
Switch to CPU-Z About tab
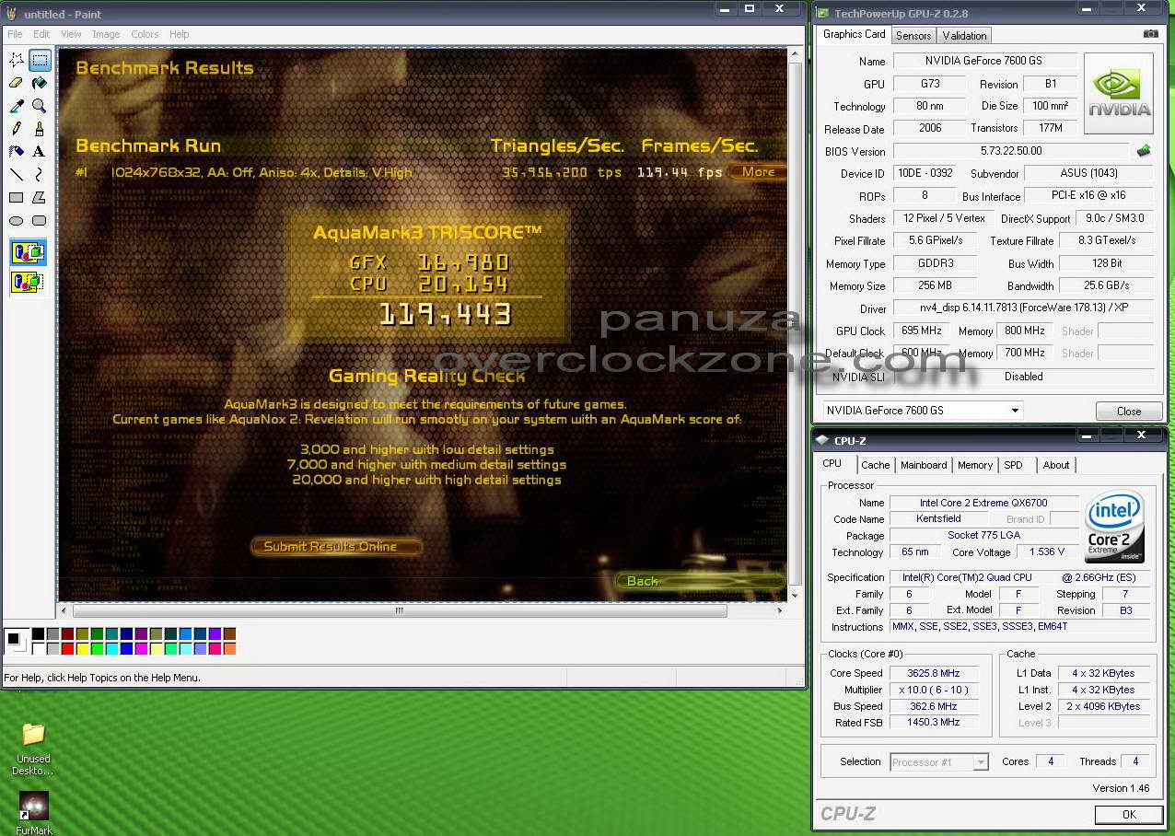[1056, 465]
